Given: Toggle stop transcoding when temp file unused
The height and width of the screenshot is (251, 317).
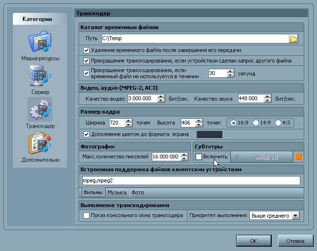Looking at the screenshot, I should click(86, 73).
